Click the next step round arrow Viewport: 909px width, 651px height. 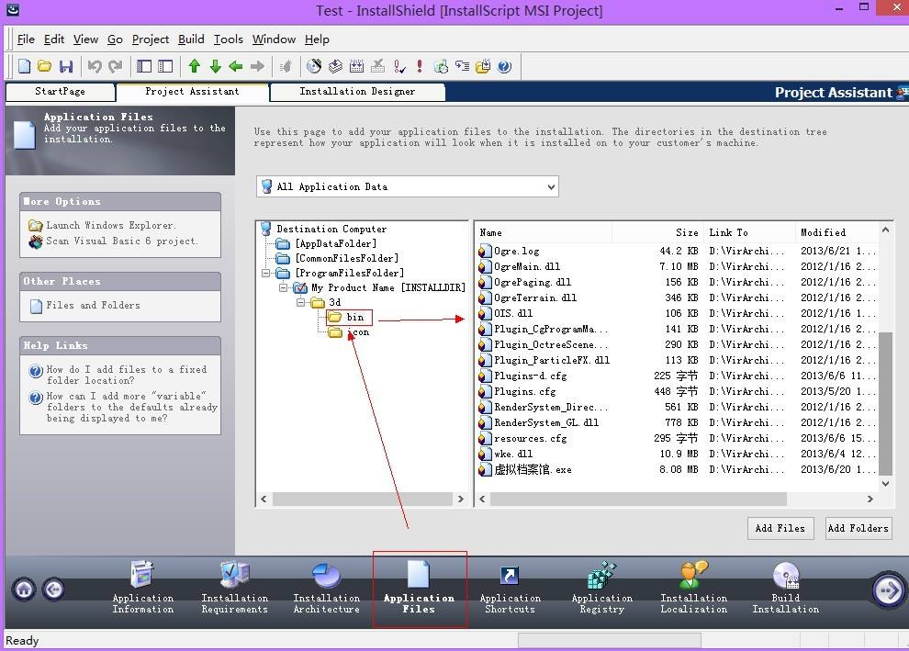[888, 590]
